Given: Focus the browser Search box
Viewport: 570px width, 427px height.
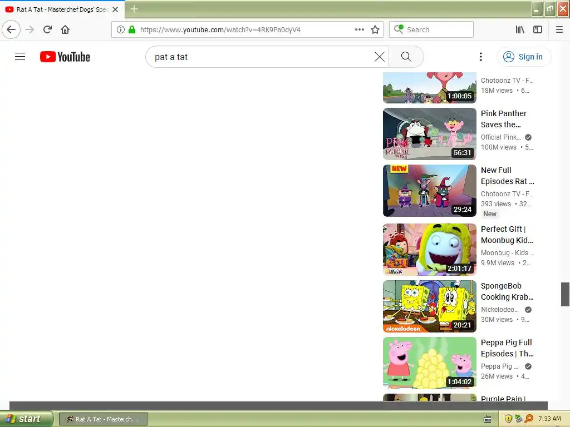Looking at the screenshot, I should pyautogui.click(x=431, y=29).
